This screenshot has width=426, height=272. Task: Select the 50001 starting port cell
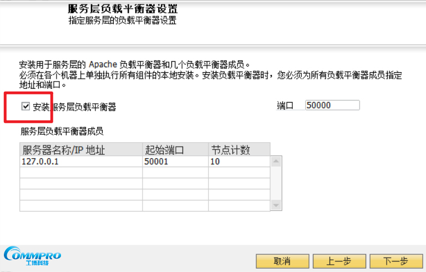click(x=175, y=162)
